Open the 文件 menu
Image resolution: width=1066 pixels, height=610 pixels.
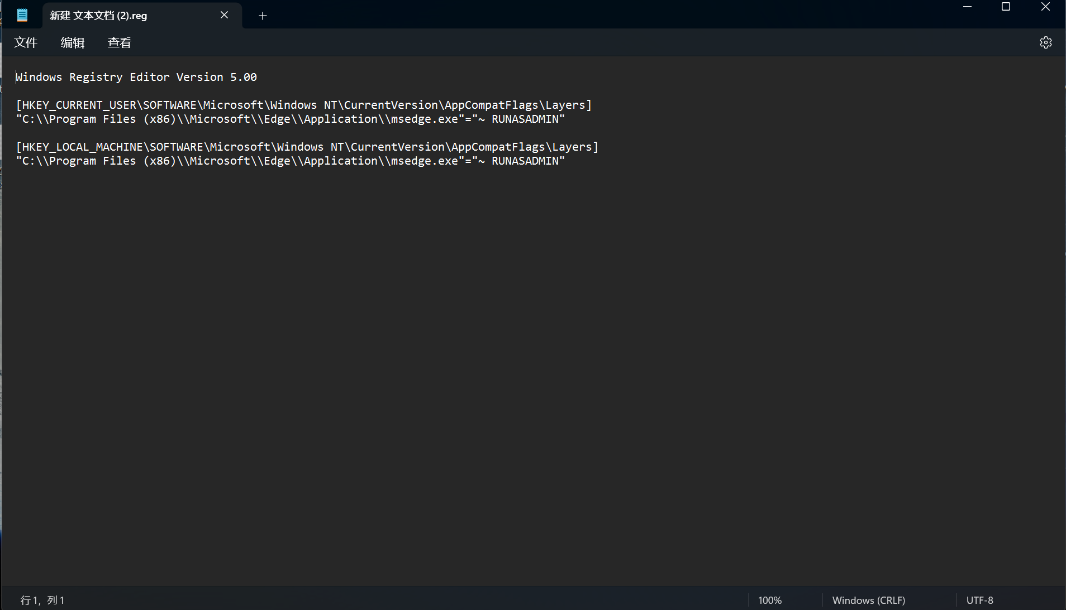(x=26, y=42)
